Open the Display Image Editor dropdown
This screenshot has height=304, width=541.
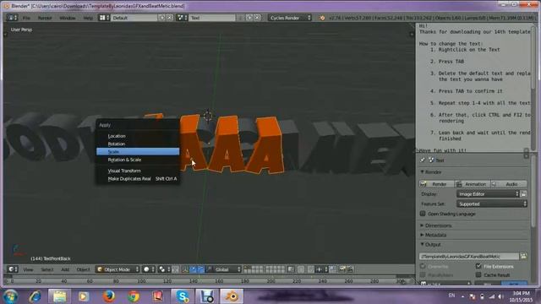click(x=488, y=194)
